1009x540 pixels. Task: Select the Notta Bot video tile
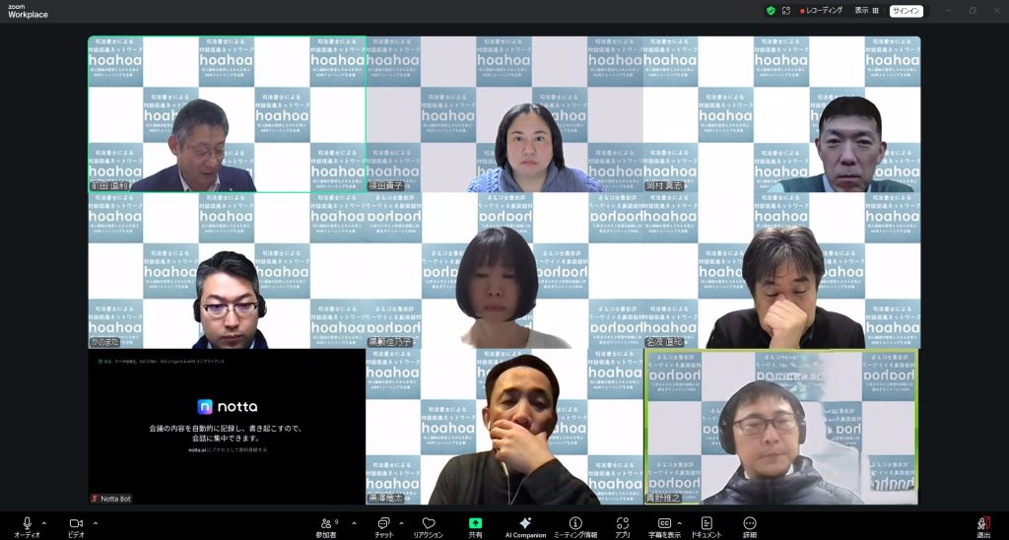[x=227, y=428]
